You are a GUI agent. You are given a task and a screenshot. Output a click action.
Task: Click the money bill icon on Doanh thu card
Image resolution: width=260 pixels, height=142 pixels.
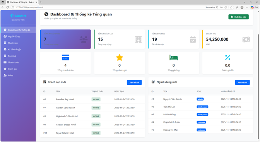(246, 39)
